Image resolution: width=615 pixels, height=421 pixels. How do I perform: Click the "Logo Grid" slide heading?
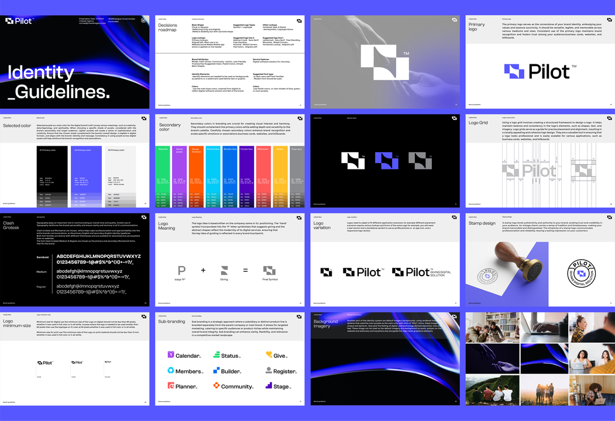(x=478, y=123)
